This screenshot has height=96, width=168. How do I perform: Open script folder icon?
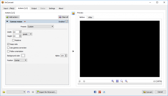[4, 92]
